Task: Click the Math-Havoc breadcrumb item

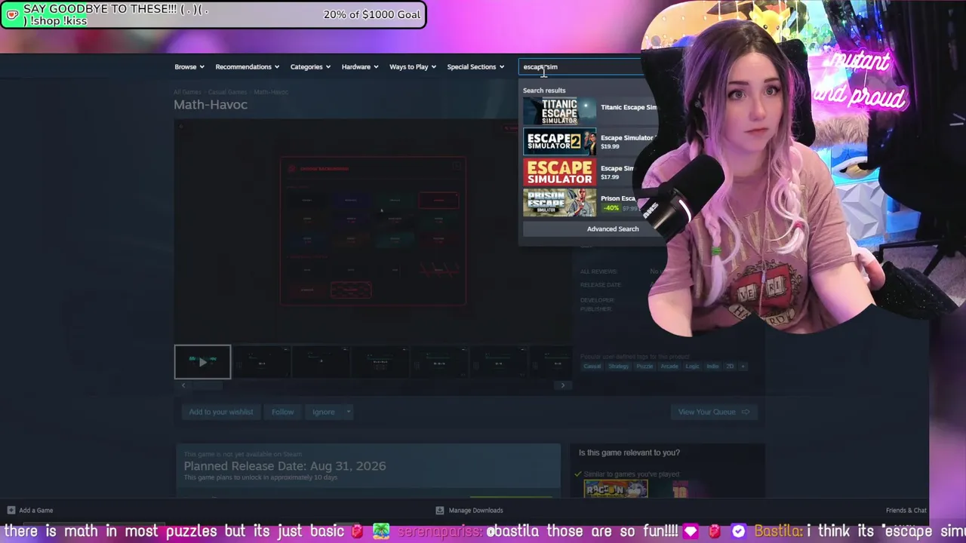Action: pos(271,92)
